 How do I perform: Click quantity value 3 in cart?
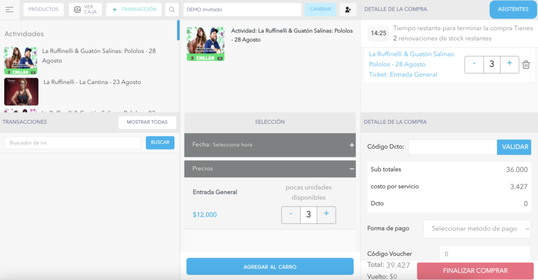pos(492,64)
